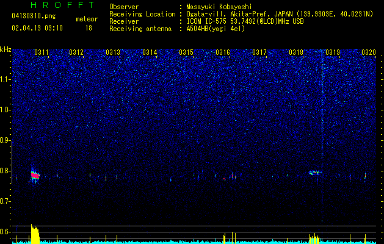This screenshot has width=384, height=244.
Task: Click the 0312 time axis marker
Action: tap(76, 52)
